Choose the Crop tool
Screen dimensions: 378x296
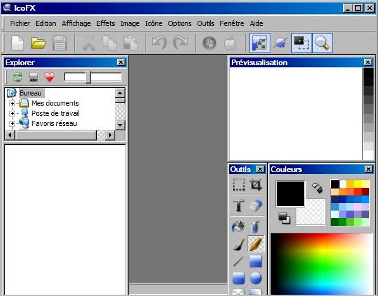point(256,185)
